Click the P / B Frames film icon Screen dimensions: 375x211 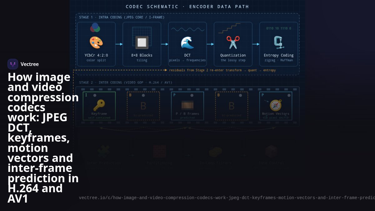(x=187, y=105)
